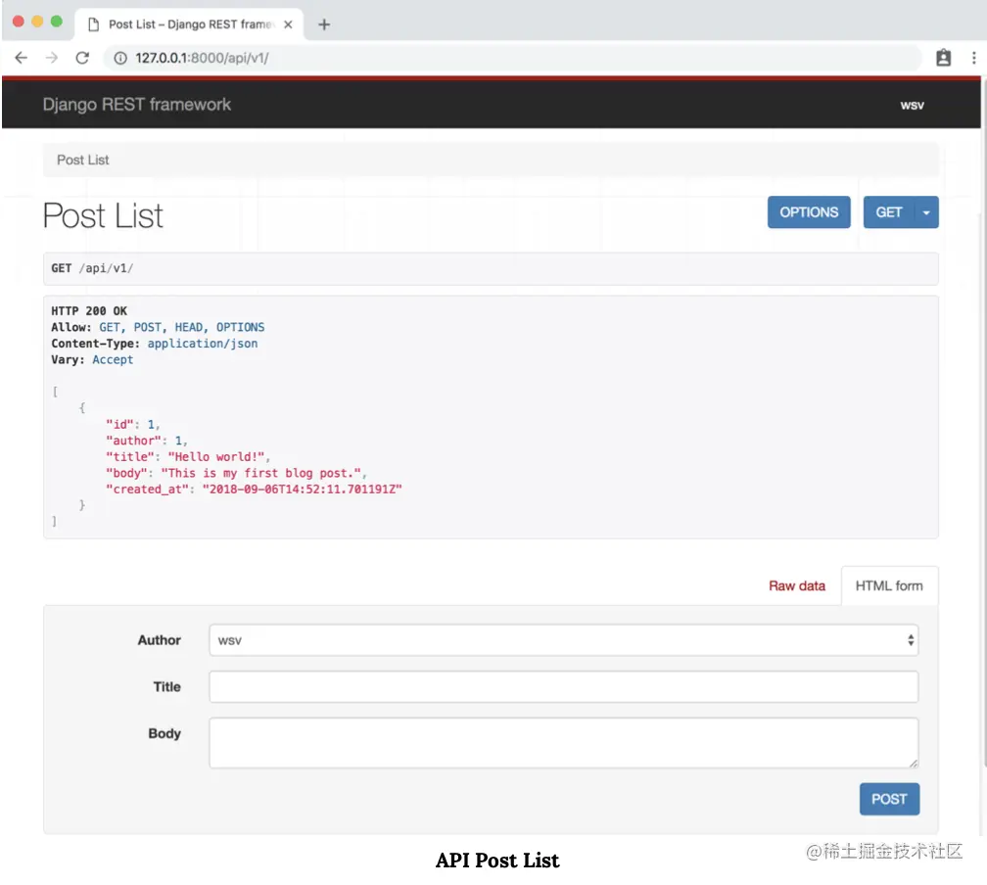Go forward using the browser forward arrow

point(52,58)
